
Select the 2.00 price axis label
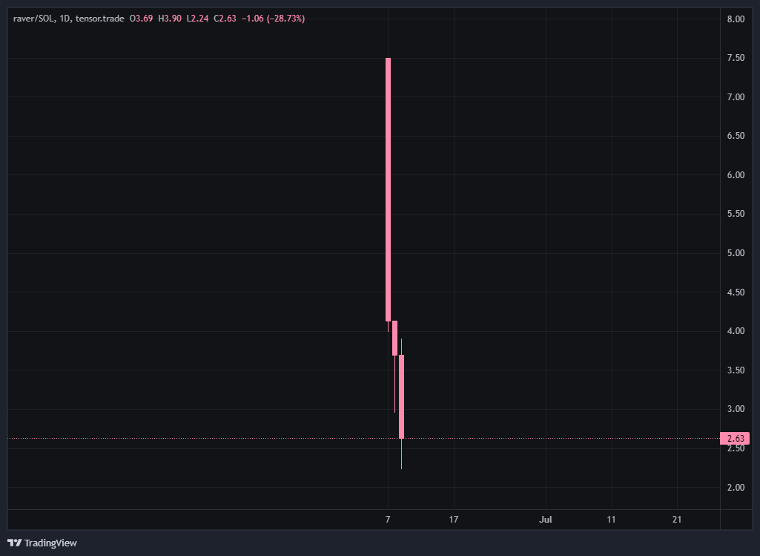[736, 488]
